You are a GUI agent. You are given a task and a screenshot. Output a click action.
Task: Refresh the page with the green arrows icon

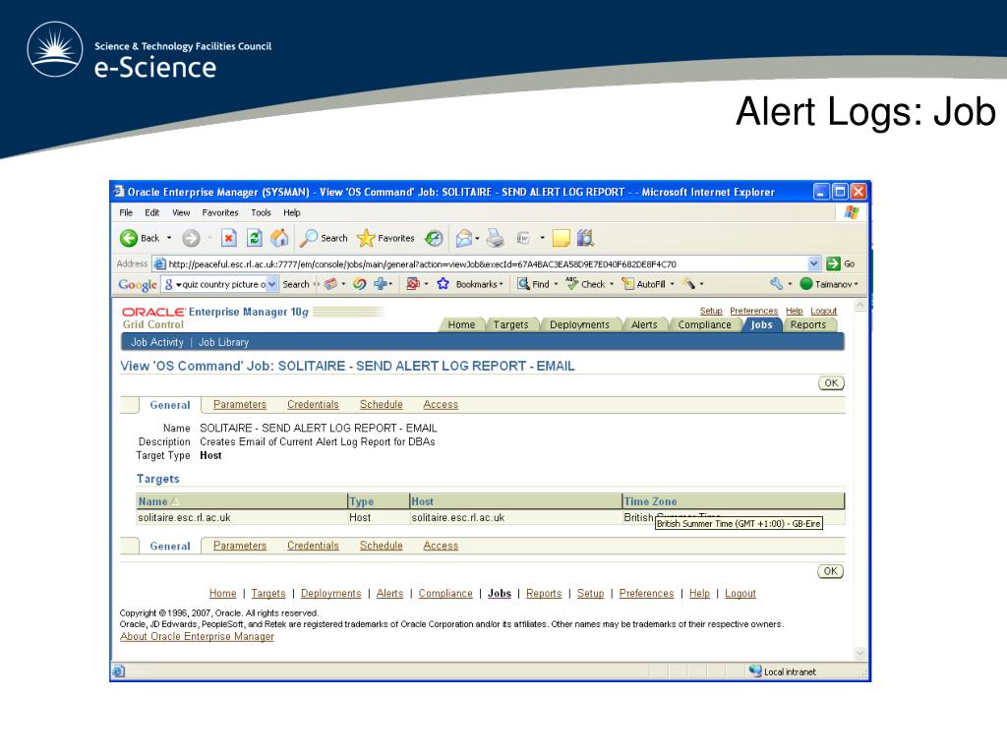click(x=255, y=238)
